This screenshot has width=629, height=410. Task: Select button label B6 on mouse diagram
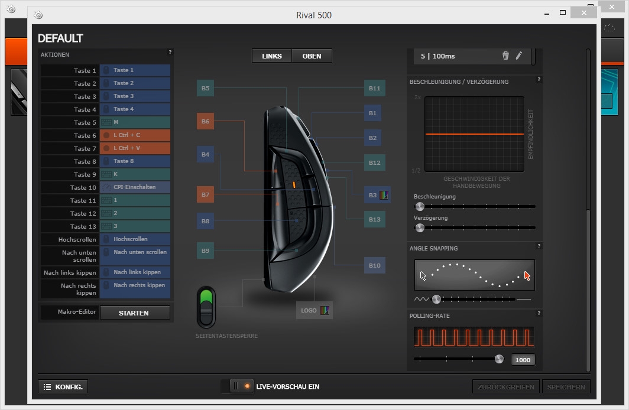[x=205, y=121]
